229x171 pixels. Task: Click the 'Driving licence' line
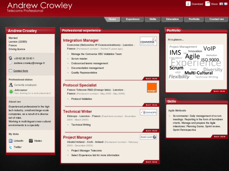click(x=17, y=49)
